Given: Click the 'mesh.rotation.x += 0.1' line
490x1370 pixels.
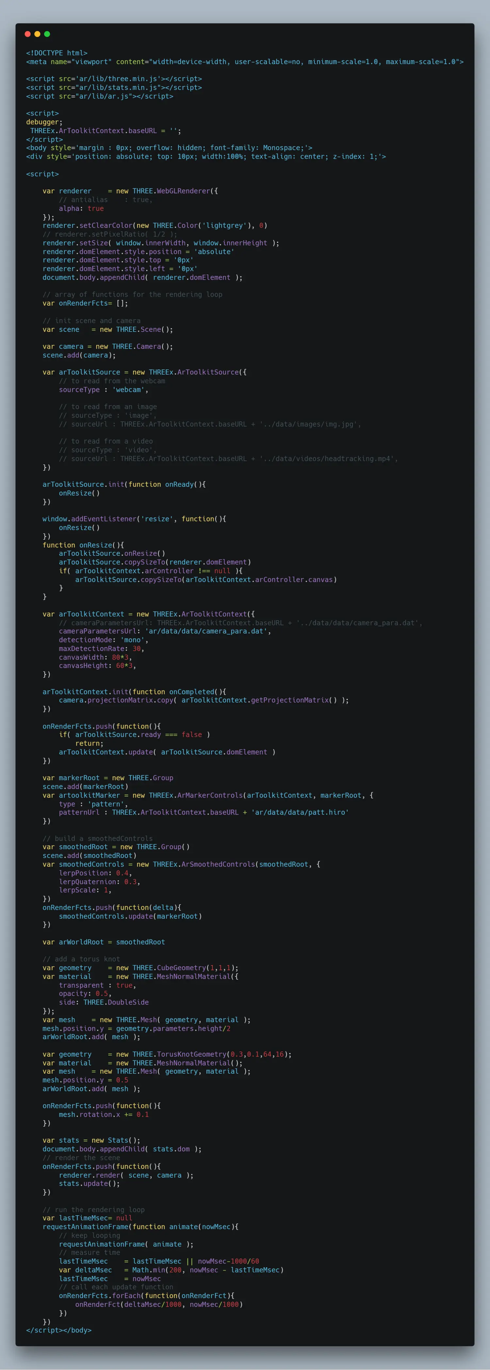Looking at the screenshot, I should coord(104,1115).
